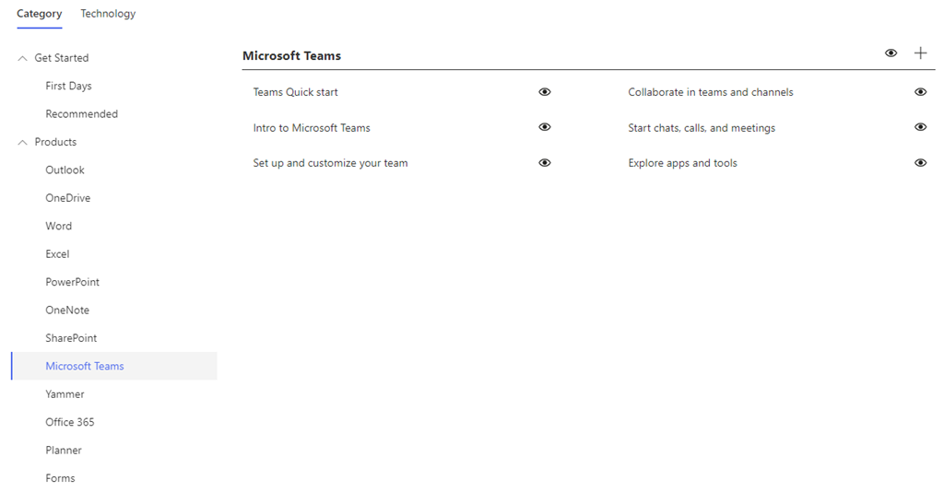Hide Start chats, calls, and meetings playlist

[920, 127]
